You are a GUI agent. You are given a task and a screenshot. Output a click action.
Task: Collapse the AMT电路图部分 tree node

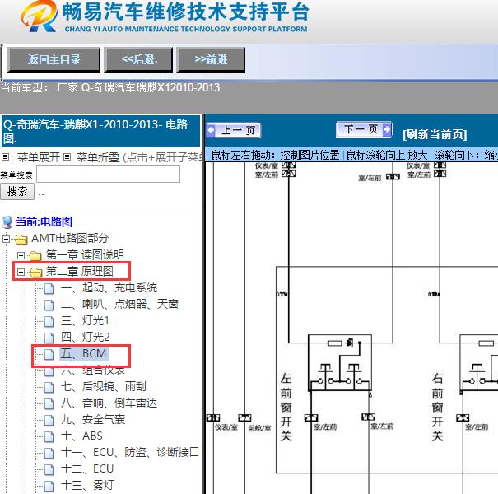[6, 239]
